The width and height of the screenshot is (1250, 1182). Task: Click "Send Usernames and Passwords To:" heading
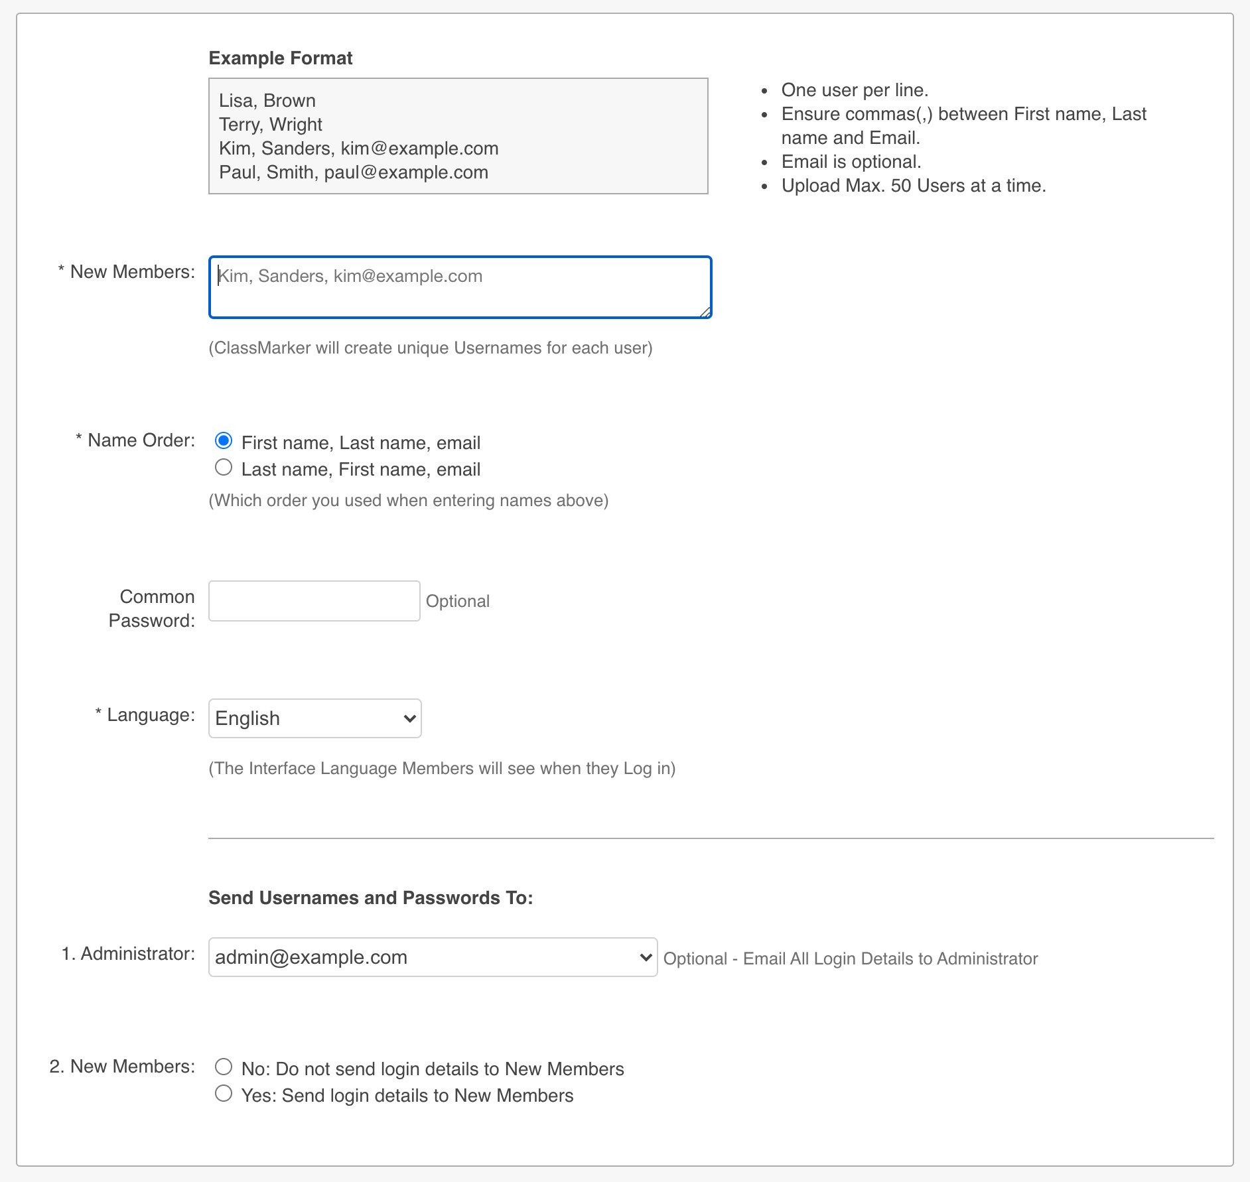[x=370, y=897]
